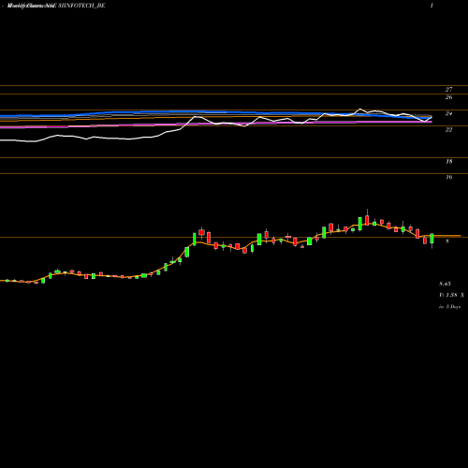The width and height of the screenshot is (468, 468).
Task: Click the 'in 5 Days' text
Action: point(449,307)
